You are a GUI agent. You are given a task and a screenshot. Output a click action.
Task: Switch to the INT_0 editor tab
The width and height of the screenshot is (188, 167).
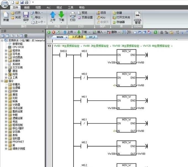(x=92, y=37)
